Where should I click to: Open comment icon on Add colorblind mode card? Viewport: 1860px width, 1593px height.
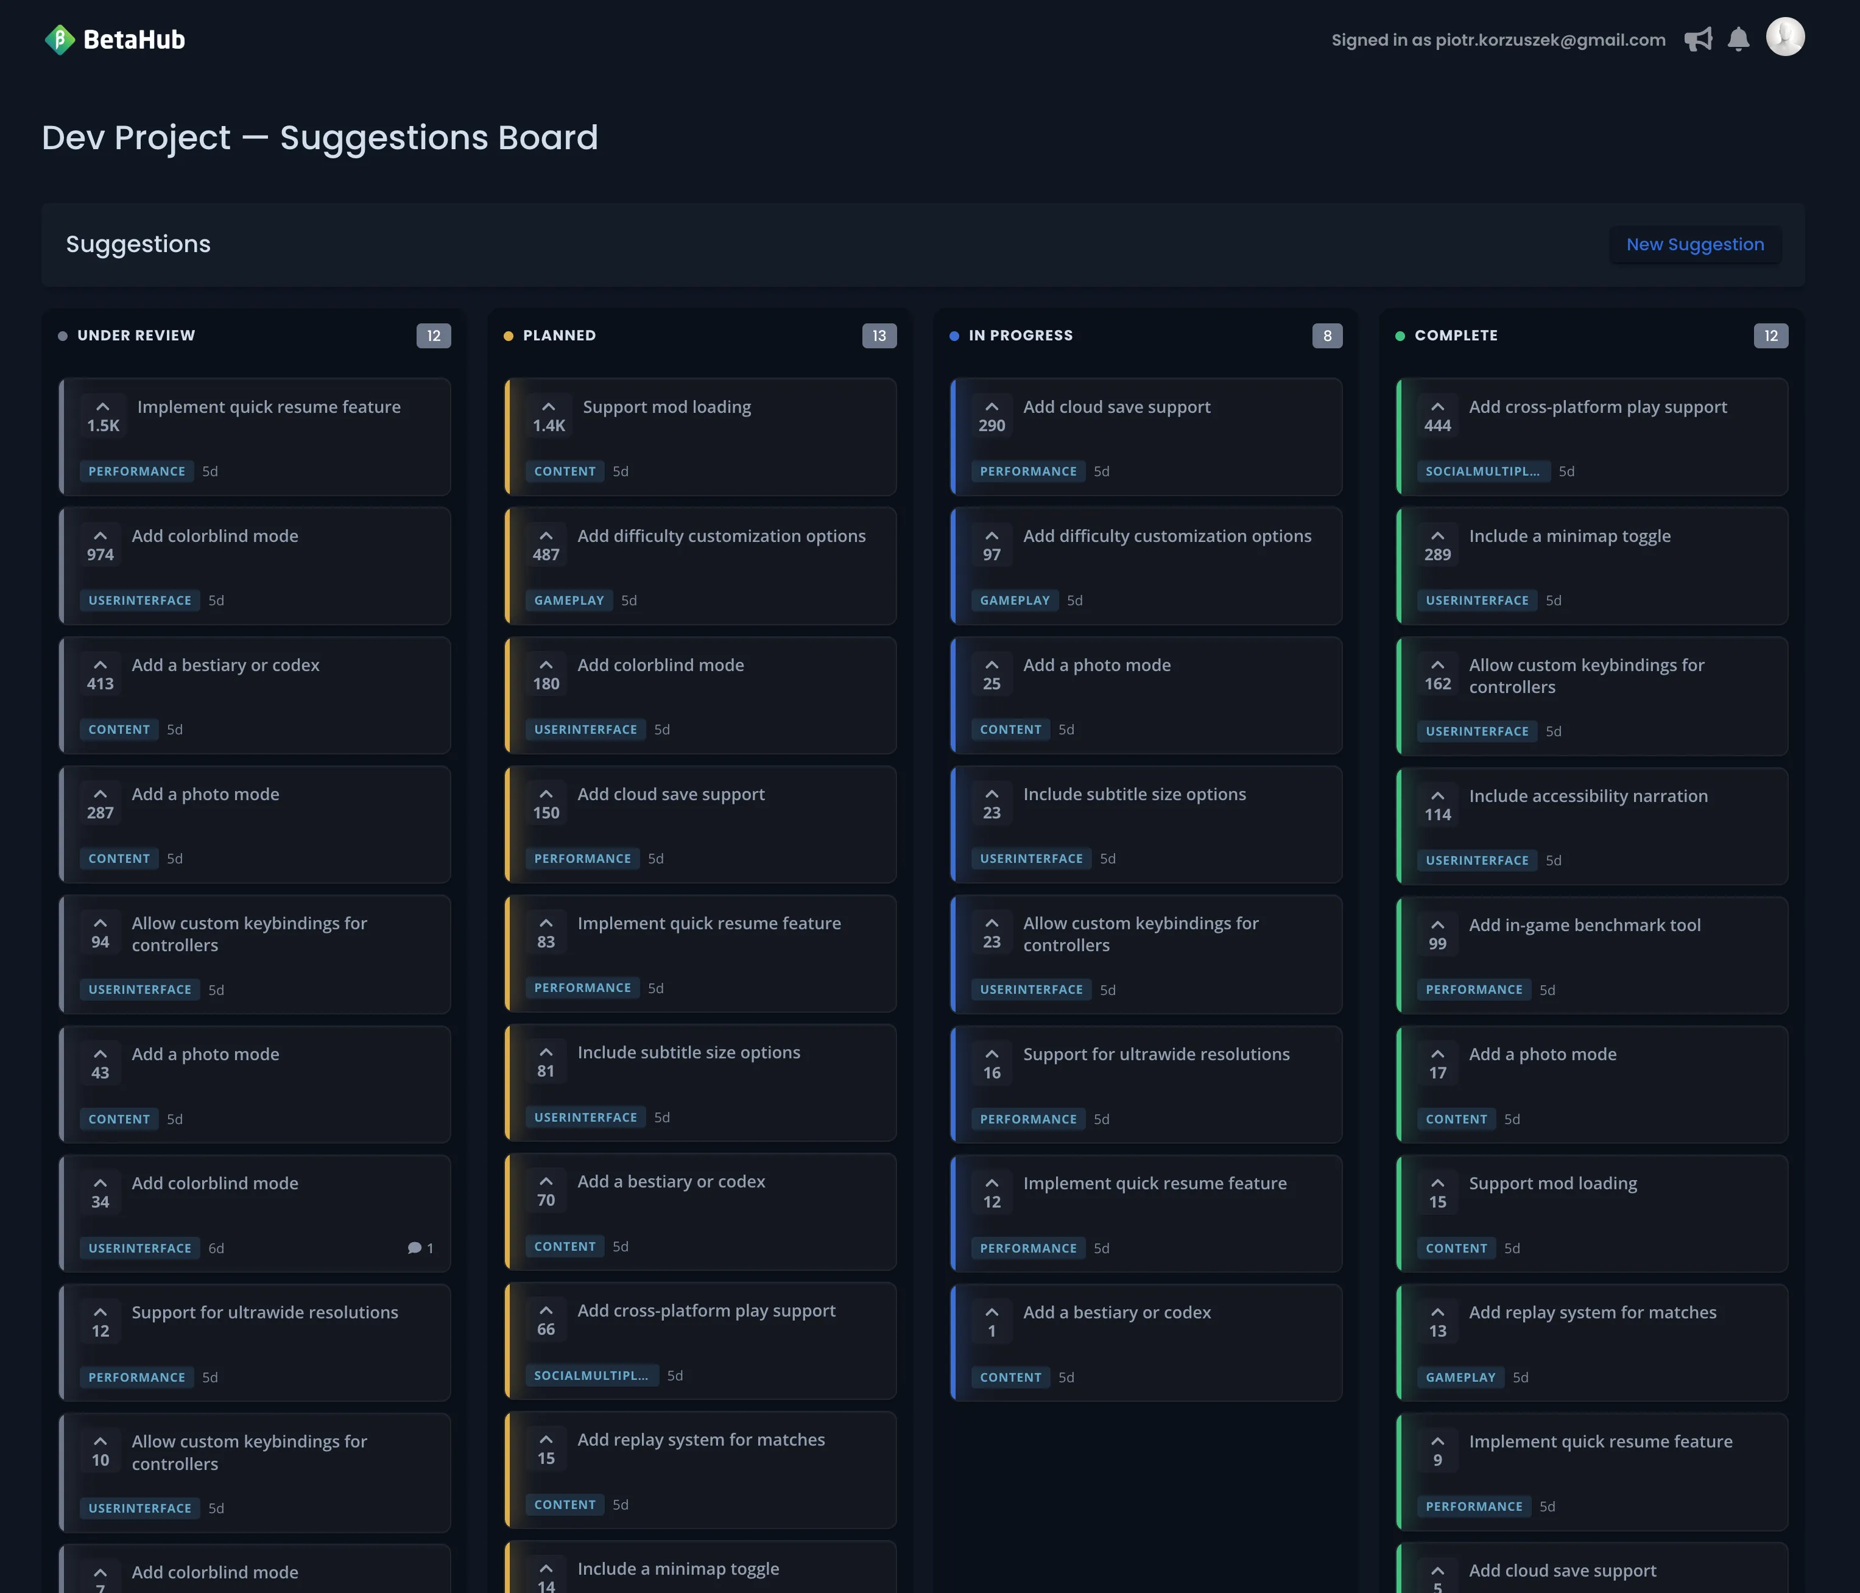[x=415, y=1248]
